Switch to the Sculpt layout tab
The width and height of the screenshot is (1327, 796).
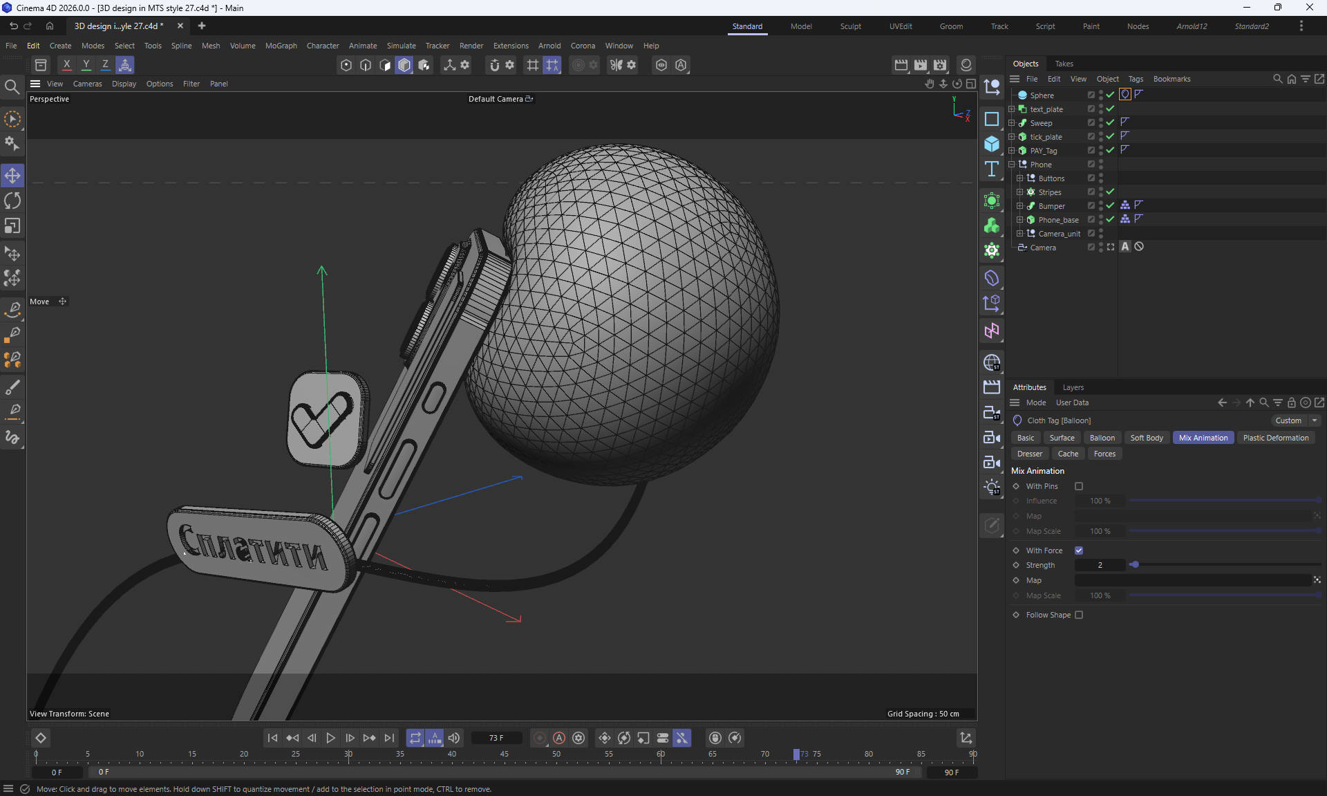(x=850, y=26)
